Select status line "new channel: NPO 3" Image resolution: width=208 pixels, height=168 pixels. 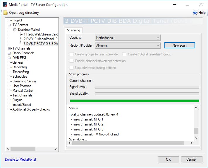click(x=87, y=129)
